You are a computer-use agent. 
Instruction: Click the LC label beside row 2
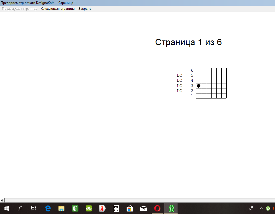click(x=179, y=91)
